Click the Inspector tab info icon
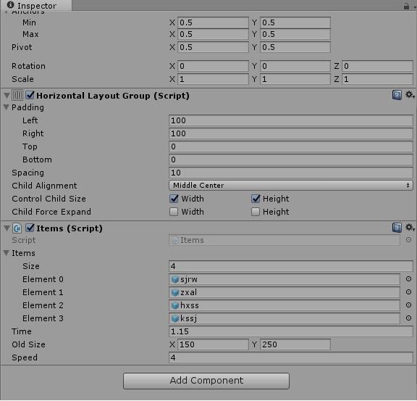This screenshot has width=417, height=401. [10, 5]
